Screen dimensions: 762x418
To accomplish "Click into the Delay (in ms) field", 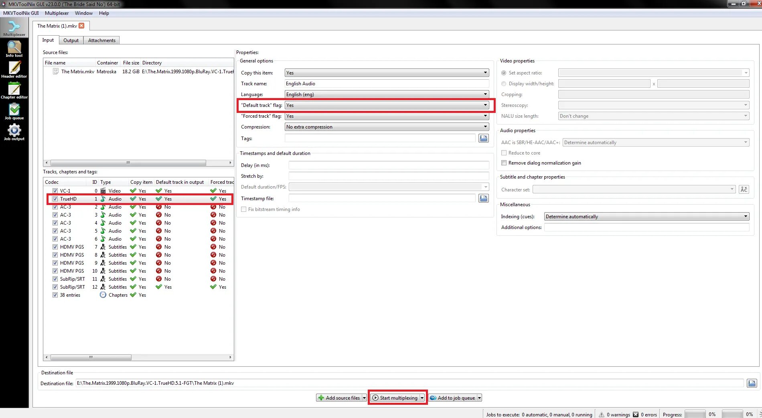I will click(389, 165).
